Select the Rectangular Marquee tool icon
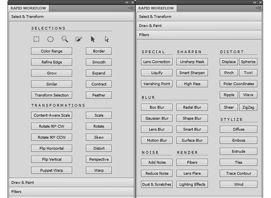This screenshot has width=271, height=198. (36, 39)
